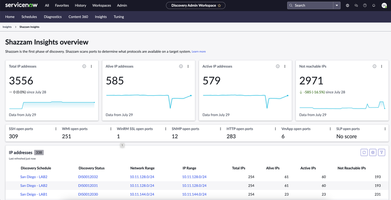Image resolution: width=391 pixels, height=200 pixels.
Task: Click the Total IP addresses trend chart
Action: [x=52, y=105]
